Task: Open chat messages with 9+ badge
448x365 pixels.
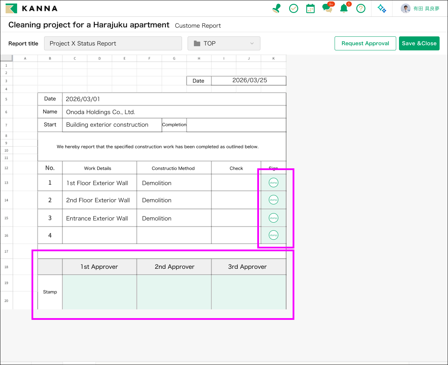Action: 328,8
